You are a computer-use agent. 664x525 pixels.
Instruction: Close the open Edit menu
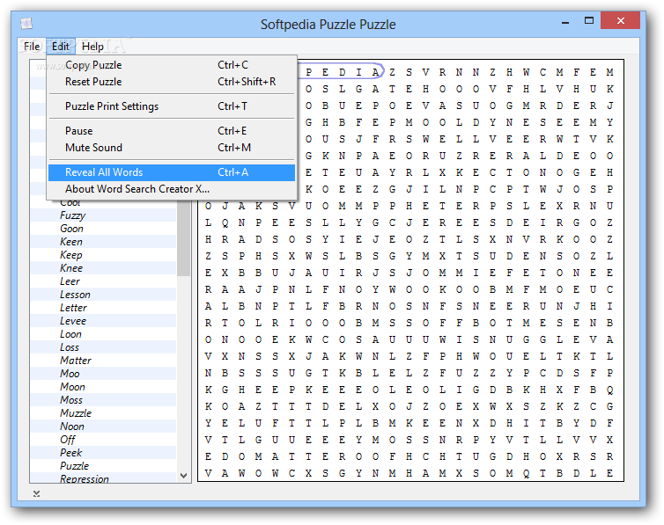pyautogui.click(x=61, y=46)
